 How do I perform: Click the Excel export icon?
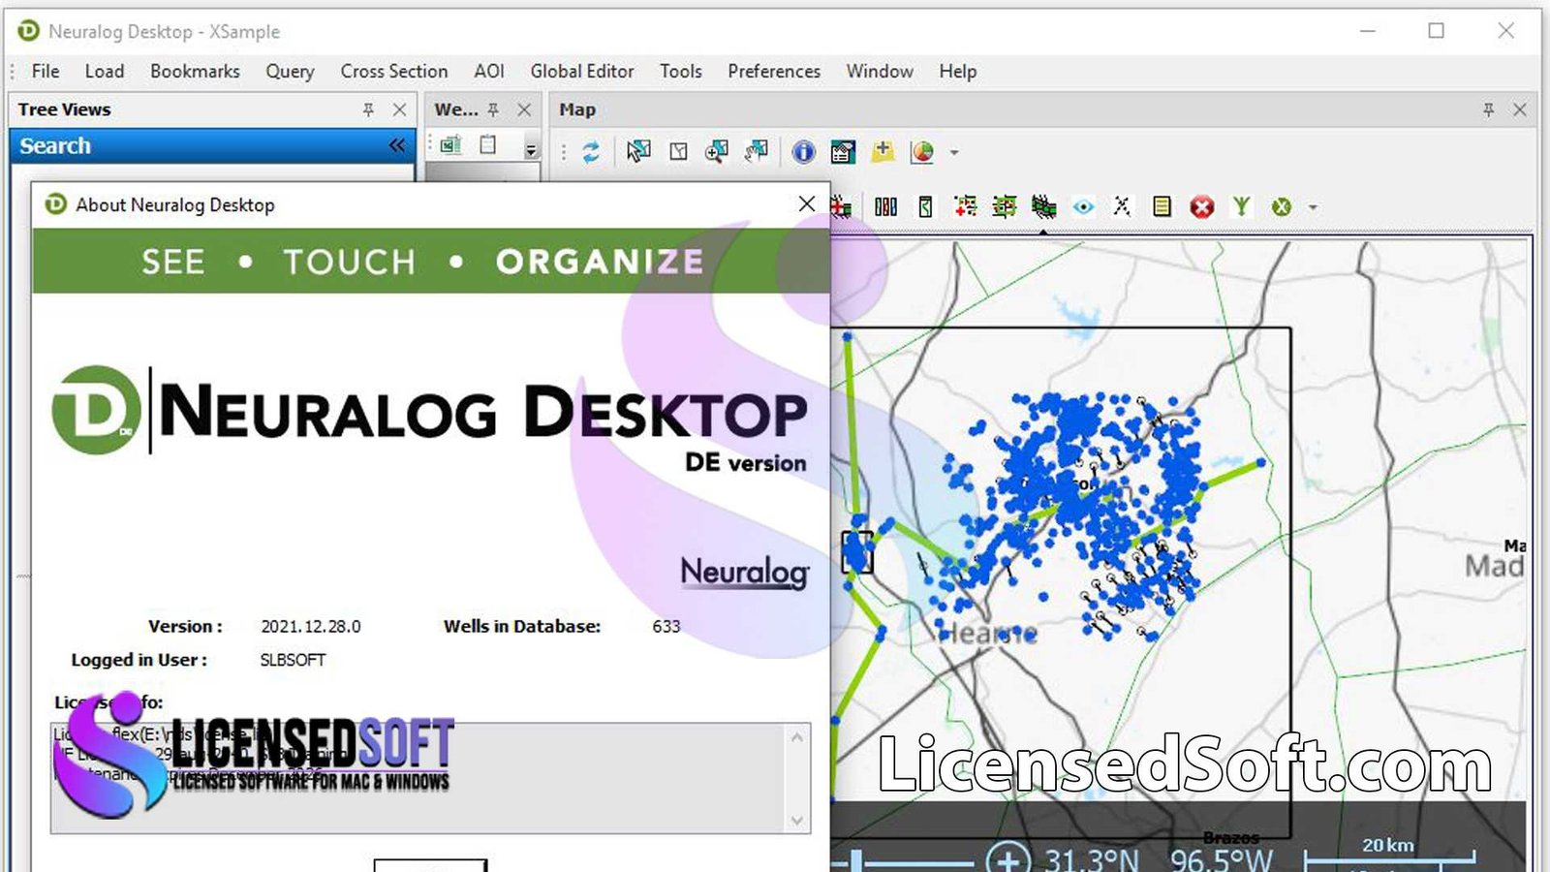coord(450,145)
